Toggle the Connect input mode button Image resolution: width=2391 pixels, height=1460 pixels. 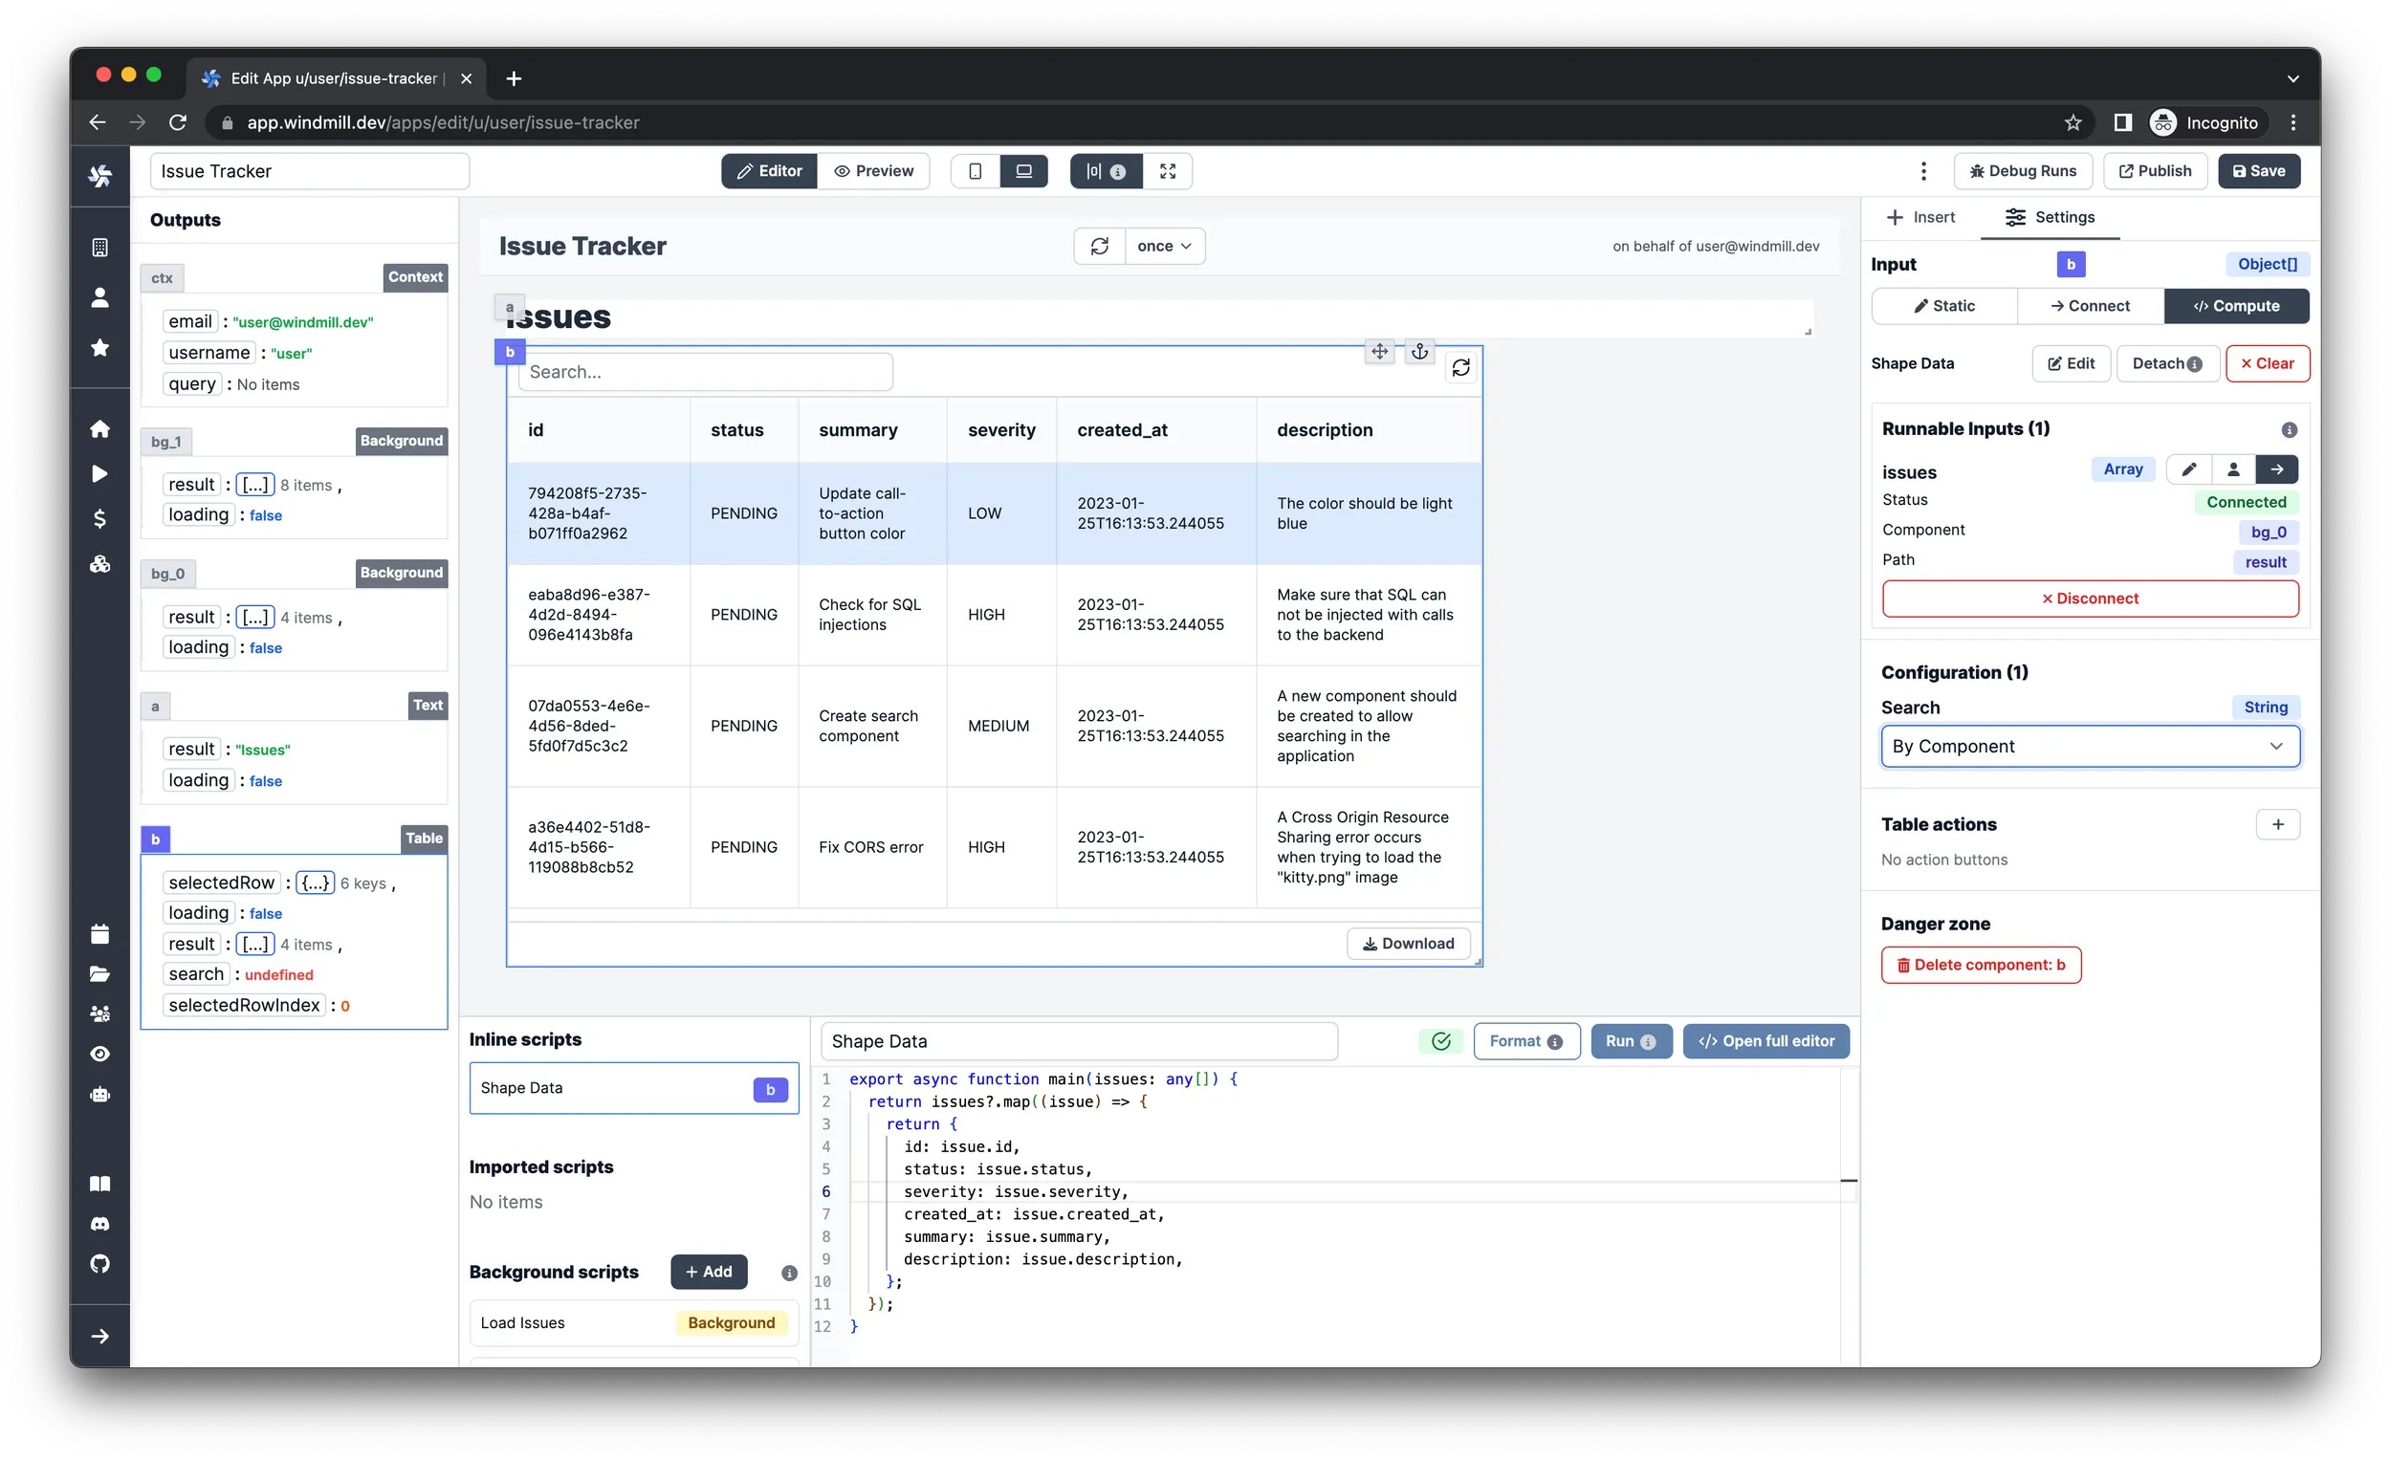pos(2089,306)
